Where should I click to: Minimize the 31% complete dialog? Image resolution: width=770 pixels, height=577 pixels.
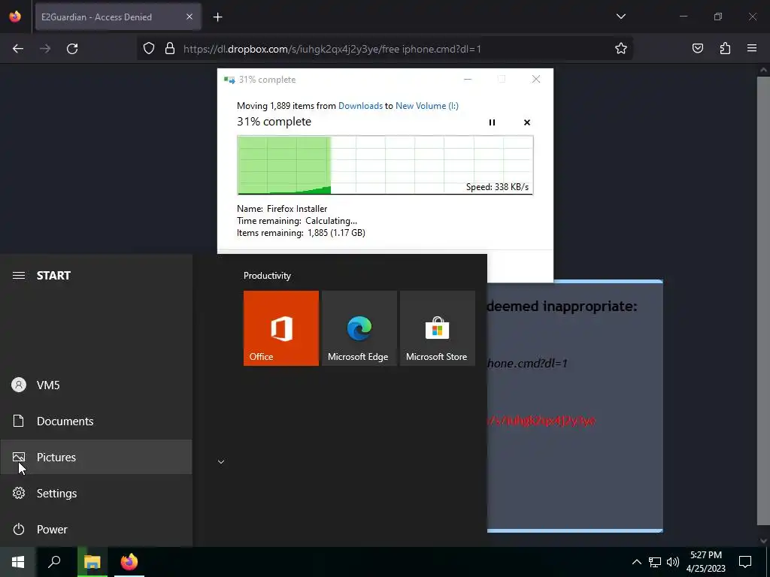tap(468, 80)
